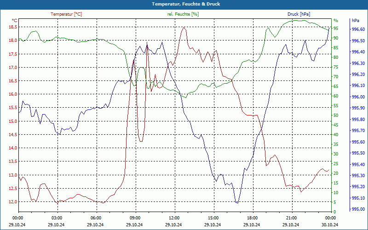
Task: Click temperature axis value "17,5"
Action: (13, 54)
